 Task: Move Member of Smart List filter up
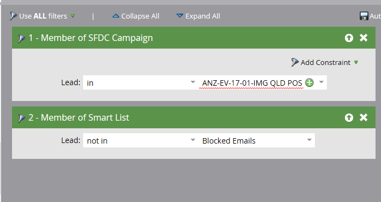349,117
